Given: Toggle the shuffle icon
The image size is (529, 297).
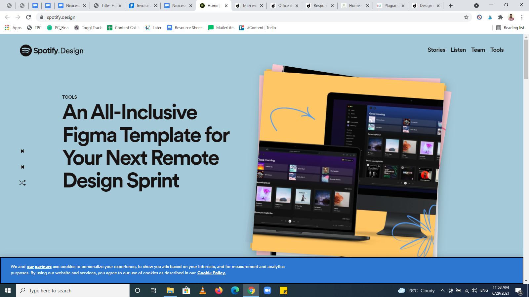Looking at the screenshot, I should tap(22, 183).
